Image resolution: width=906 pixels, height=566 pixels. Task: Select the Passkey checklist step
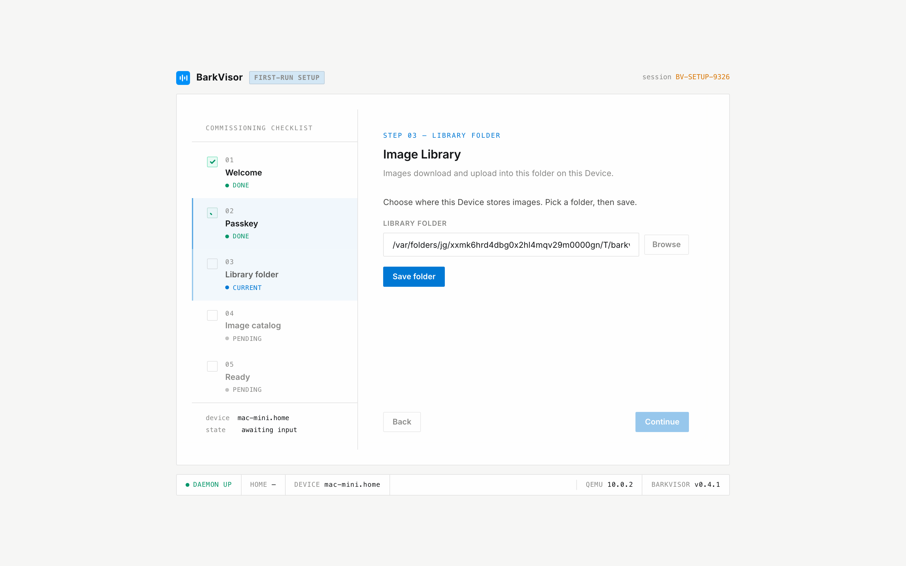click(x=275, y=224)
